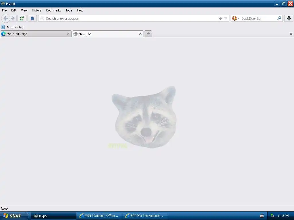This screenshot has width=294, height=220.
Task: Open a new tab with plus button
Action: pos(148,34)
